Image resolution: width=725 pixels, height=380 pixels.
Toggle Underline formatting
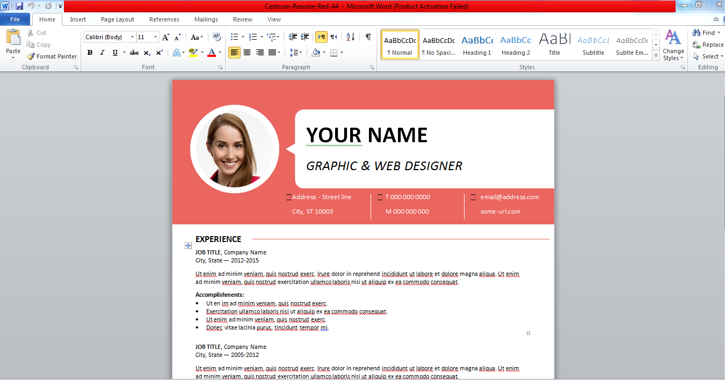(x=115, y=53)
